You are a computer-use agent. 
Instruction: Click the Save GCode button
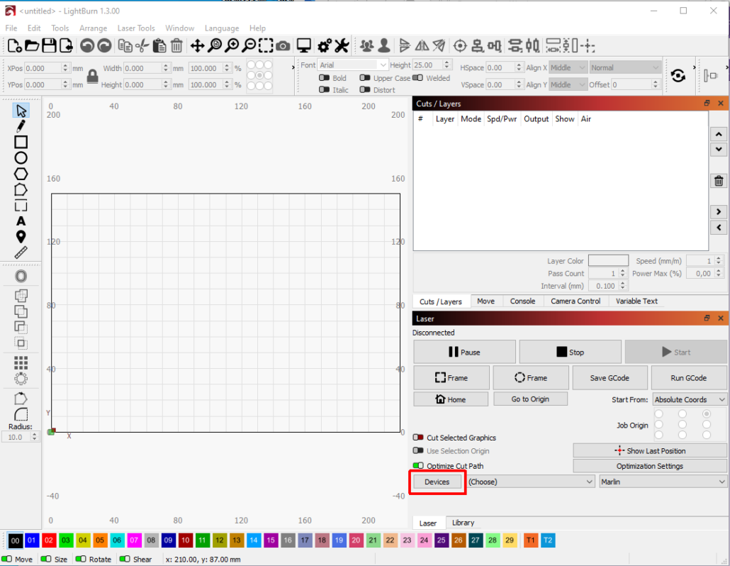(x=609, y=378)
